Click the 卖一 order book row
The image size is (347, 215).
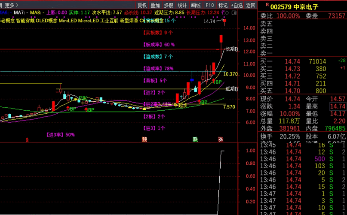click(x=302, y=53)
